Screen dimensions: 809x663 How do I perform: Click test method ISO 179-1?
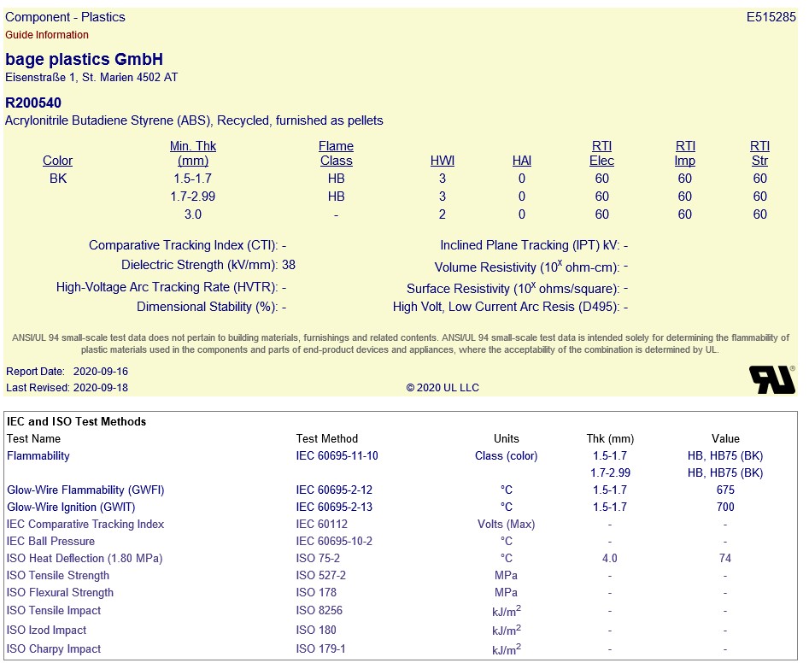click(320, 649)
